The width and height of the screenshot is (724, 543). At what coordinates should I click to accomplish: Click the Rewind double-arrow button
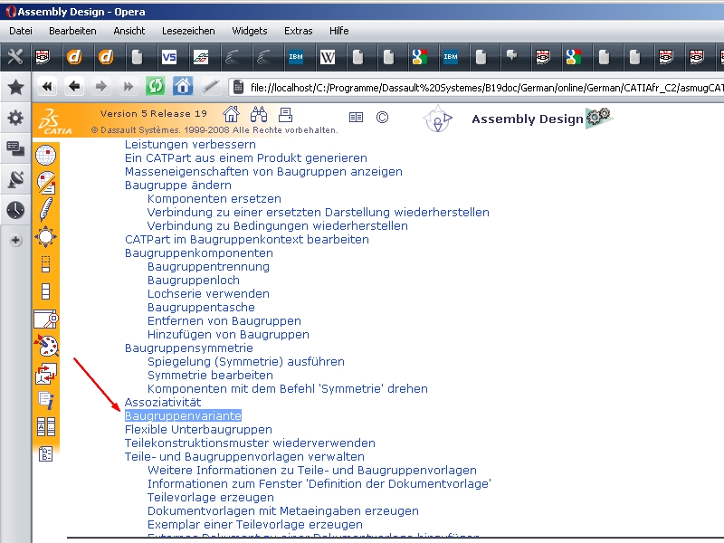(47, 86)
